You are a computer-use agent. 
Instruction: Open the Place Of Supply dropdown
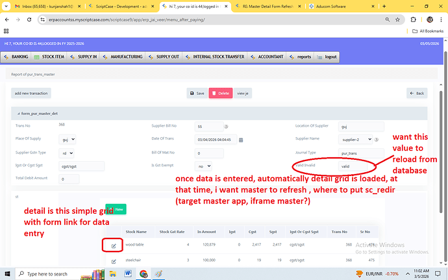tap(68, 139)
